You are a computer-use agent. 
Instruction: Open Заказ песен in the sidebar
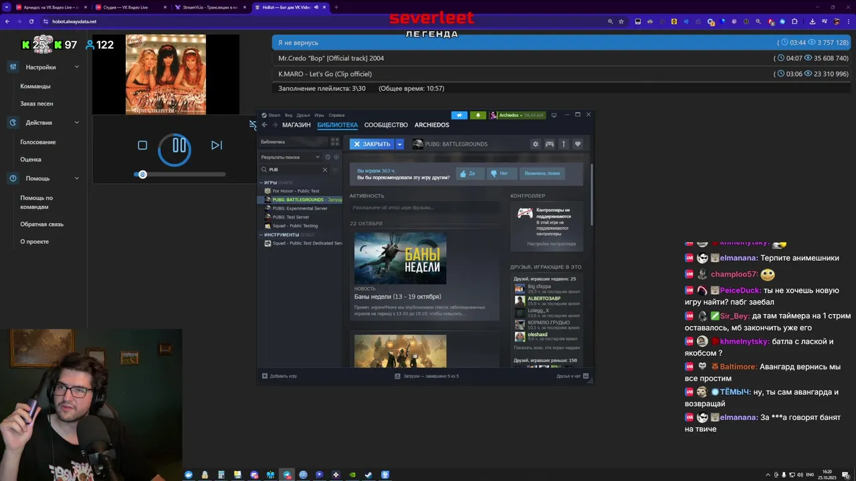coord(37,104)
